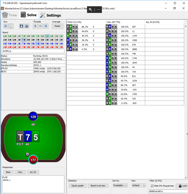Add a thread with the plus icon
Image resolution: width=188 pixels, height=194 pixels.
click(x=35, y=26)
